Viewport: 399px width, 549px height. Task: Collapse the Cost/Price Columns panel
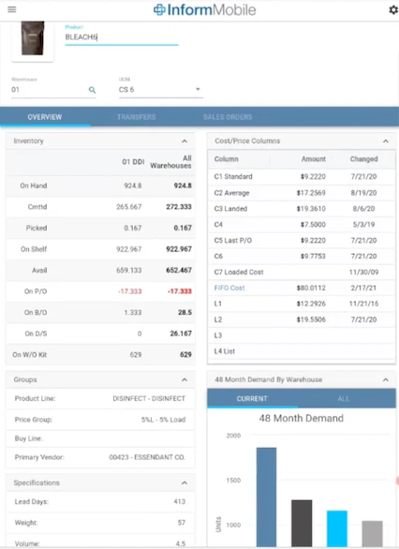click(x=385, y=141)
